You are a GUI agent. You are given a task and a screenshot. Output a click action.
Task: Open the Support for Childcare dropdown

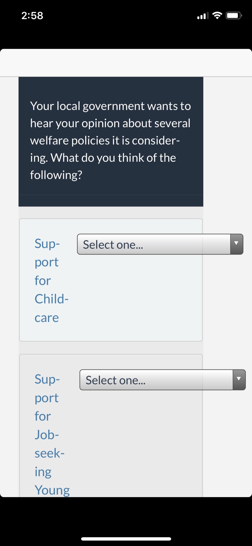tap(154, 244)
